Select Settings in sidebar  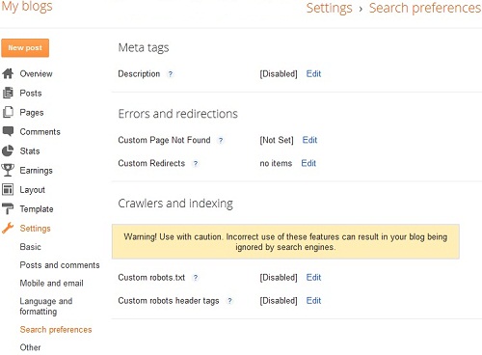35,228
